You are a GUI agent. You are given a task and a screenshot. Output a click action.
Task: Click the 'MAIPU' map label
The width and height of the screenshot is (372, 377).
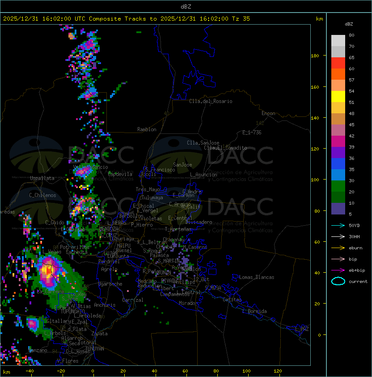click(123, 246)
